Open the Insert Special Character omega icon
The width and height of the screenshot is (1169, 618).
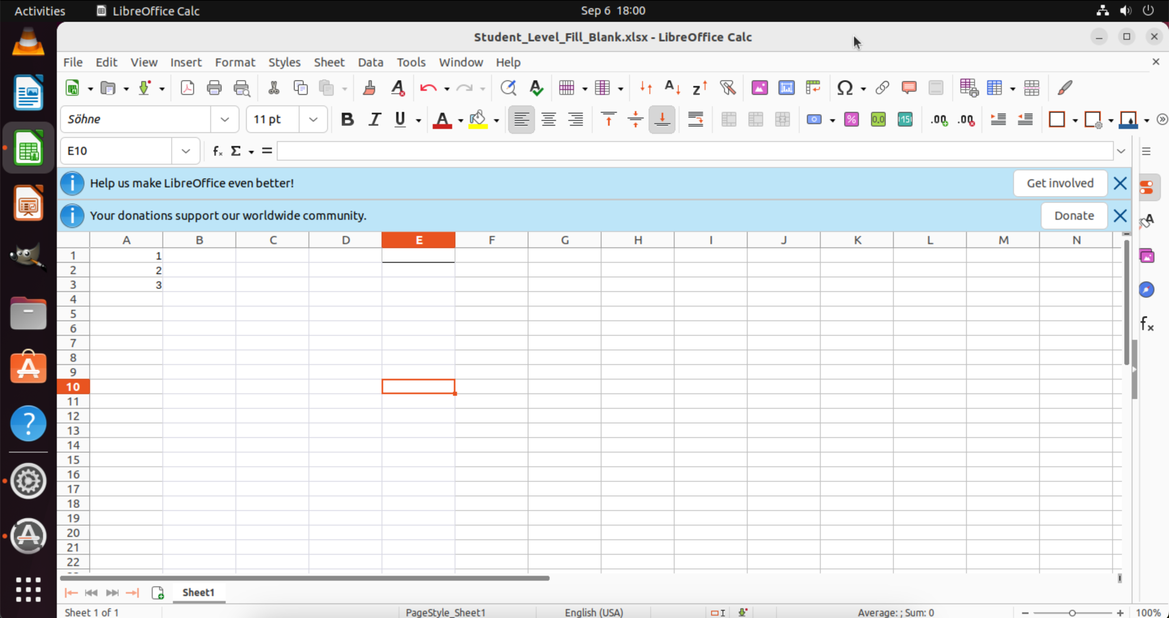[845, 88]
